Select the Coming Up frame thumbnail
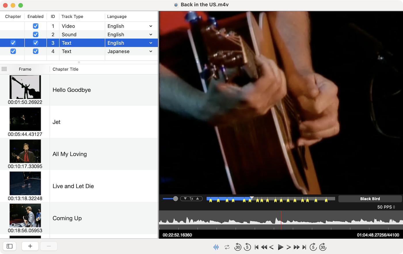The height and width of the screenshot is (254, 403). coord(25,215)
